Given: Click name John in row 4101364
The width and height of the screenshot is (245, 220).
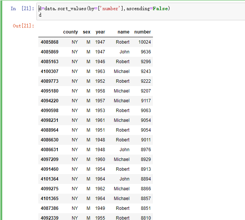Looking at the screenshot, I should pos(124,179).
